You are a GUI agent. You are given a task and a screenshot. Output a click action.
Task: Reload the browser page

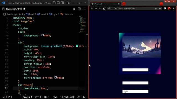pos(100,9)
